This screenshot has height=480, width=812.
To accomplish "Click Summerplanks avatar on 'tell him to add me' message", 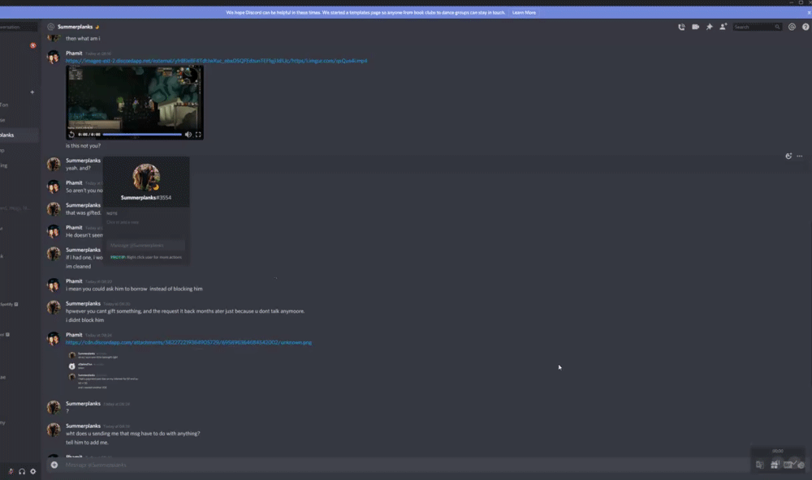I will 54,430.
